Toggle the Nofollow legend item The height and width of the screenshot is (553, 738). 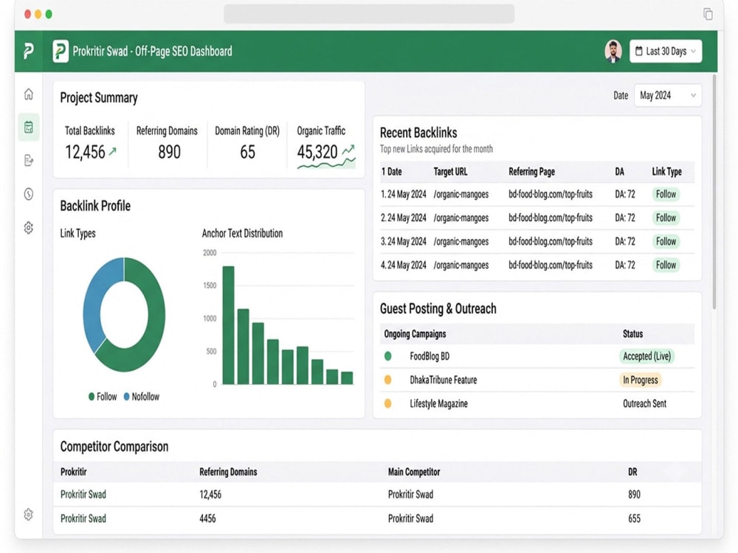141,397
